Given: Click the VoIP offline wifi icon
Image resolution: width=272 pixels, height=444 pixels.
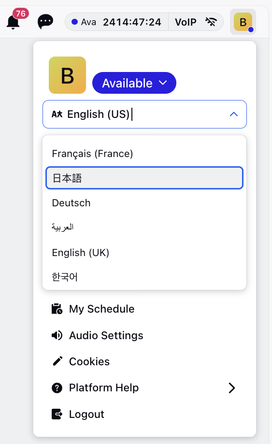Looking at the screenshot, I should pos(211,22).
